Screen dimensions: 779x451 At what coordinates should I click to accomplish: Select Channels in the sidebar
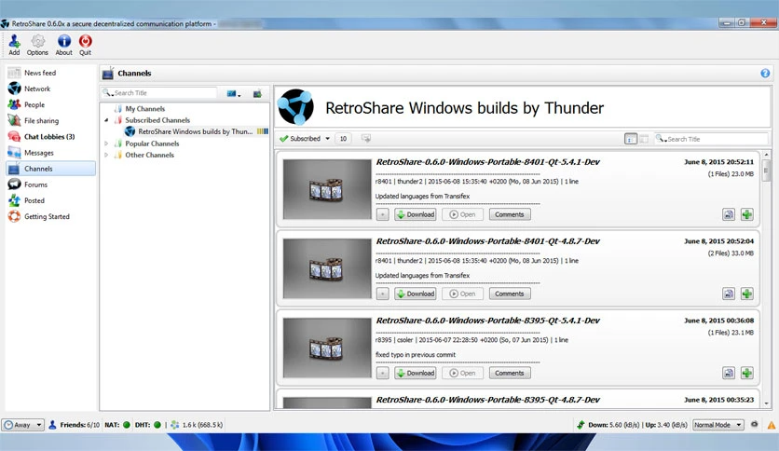(50, 169)
